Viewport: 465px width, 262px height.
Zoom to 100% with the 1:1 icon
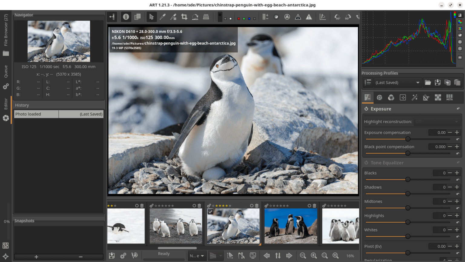coord(335,256)
